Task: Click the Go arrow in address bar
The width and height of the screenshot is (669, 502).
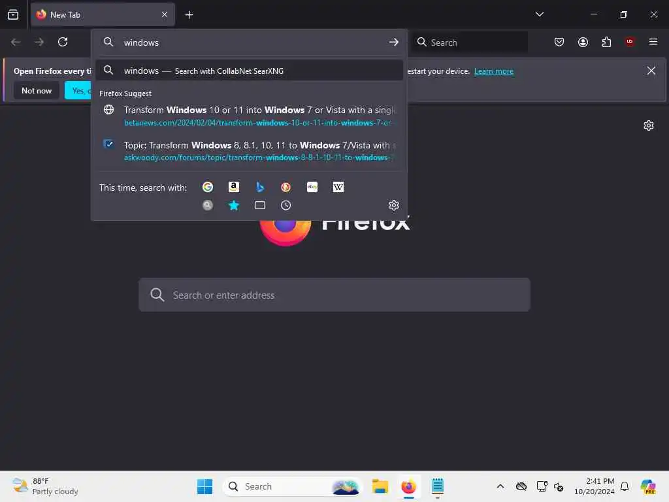Action: pyautogui.click(x=394, y=42)
